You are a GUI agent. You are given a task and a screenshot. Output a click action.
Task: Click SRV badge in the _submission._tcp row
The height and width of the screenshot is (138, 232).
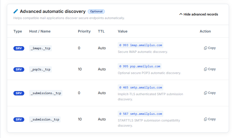[x=19, y=119]
